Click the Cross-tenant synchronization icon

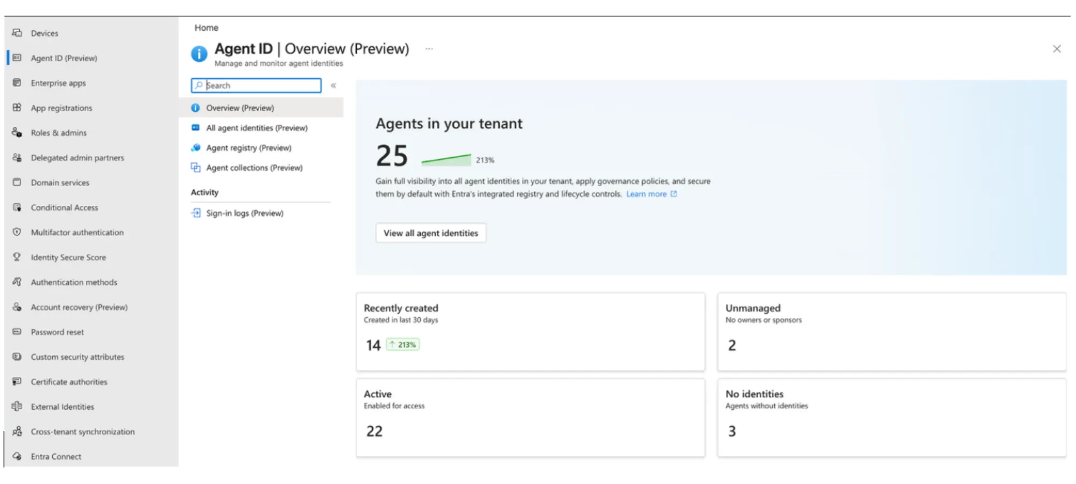17,431
